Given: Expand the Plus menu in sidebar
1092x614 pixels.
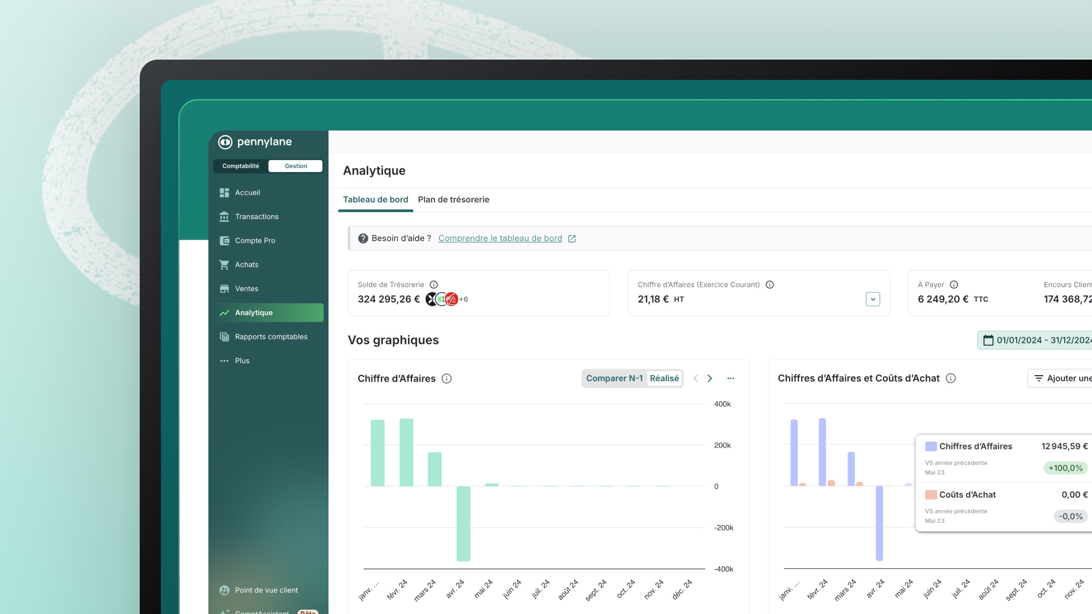Looking at the screenshot, I should point(268,361).
